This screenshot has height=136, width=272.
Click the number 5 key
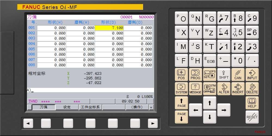click(238, 32)
